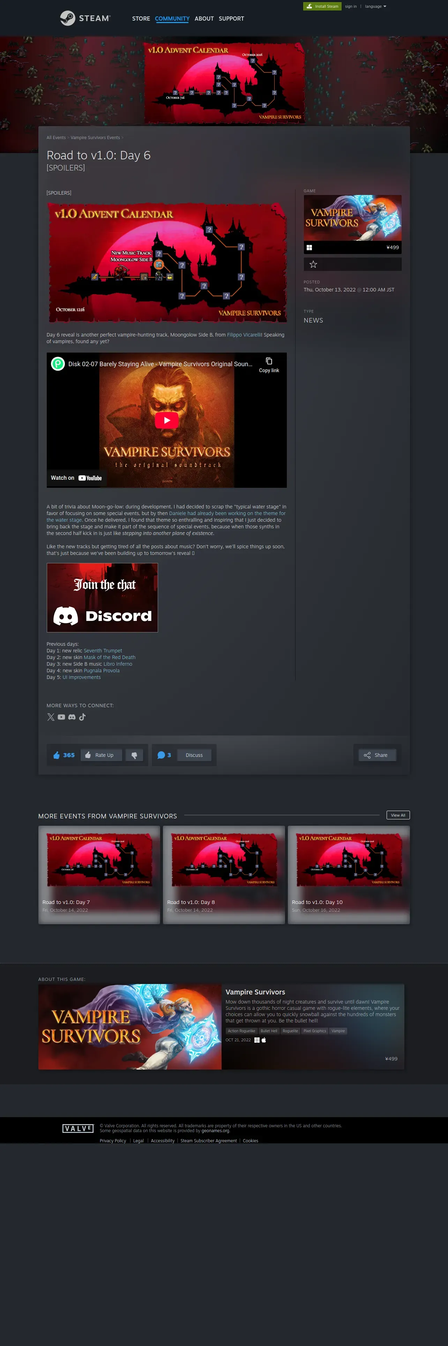Screen dimensions: 448x1346
Task: Go to All Events breadcrumb
Action: point(56,137)
